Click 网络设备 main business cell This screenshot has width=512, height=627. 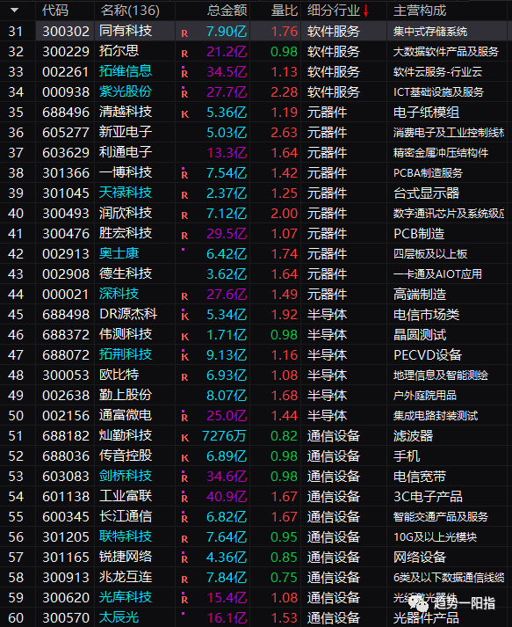(420, 557)
